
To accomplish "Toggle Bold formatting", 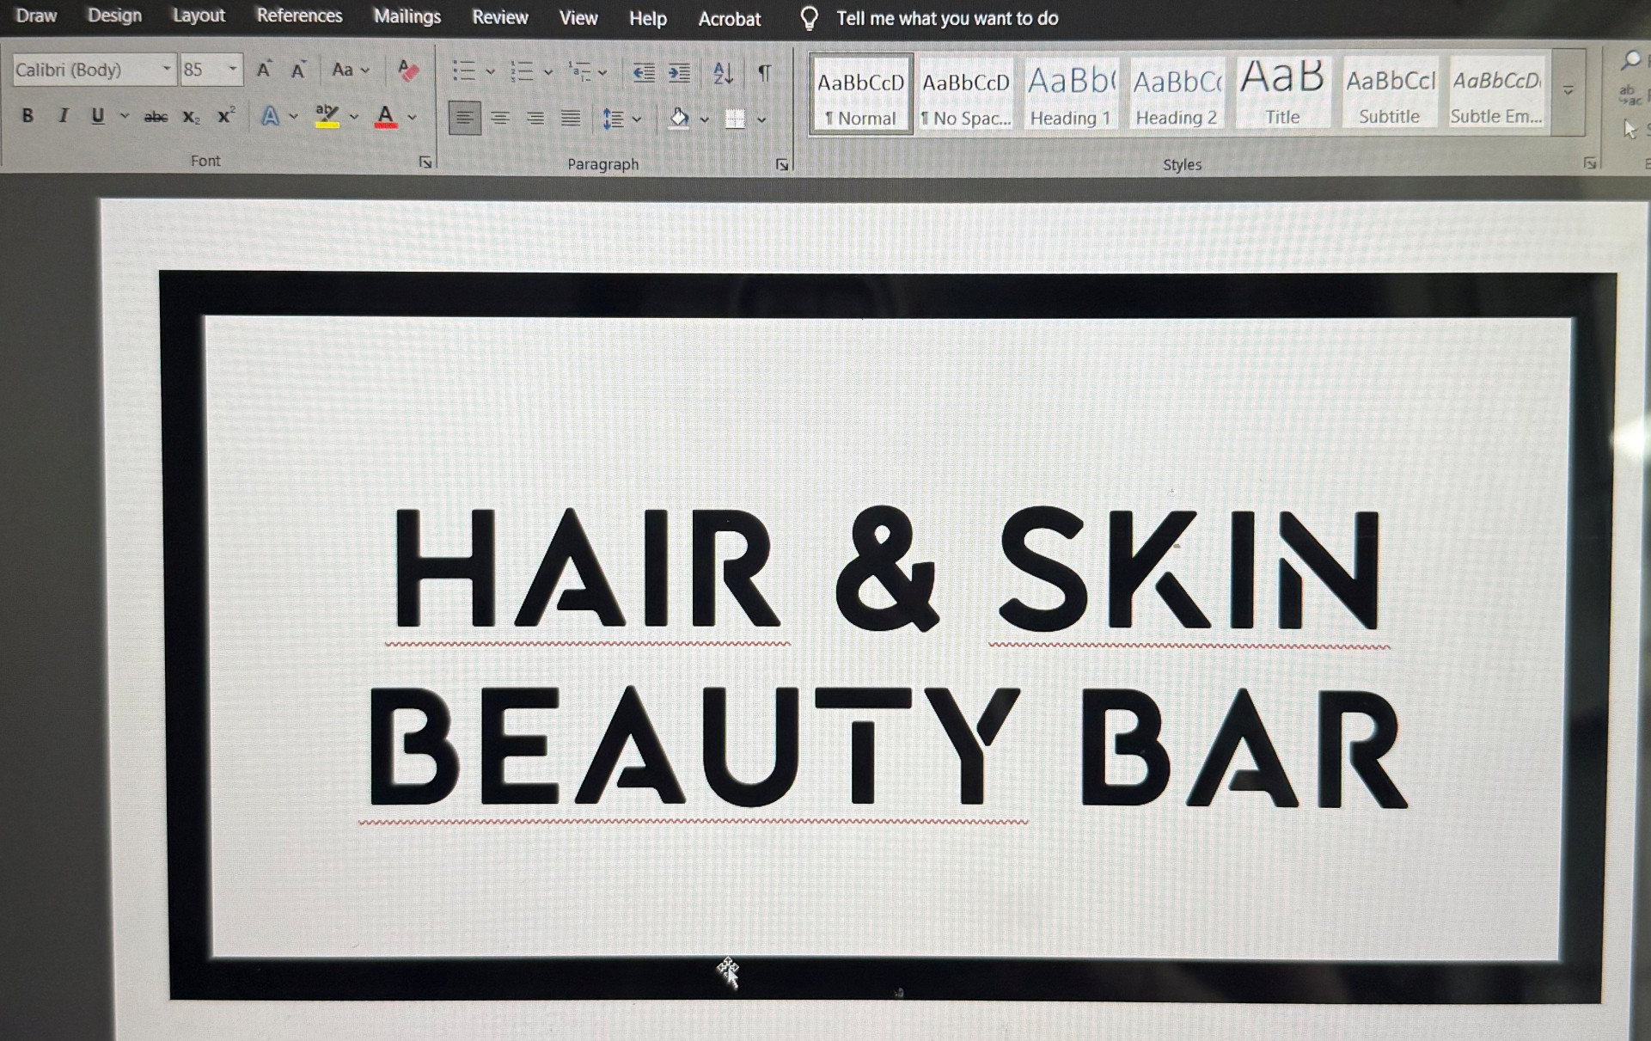I will [x=28, y=116].
